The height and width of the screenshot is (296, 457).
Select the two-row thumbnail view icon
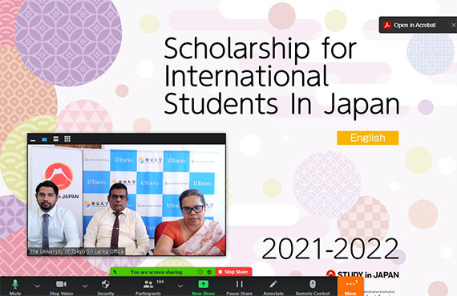tap(55, 138)
